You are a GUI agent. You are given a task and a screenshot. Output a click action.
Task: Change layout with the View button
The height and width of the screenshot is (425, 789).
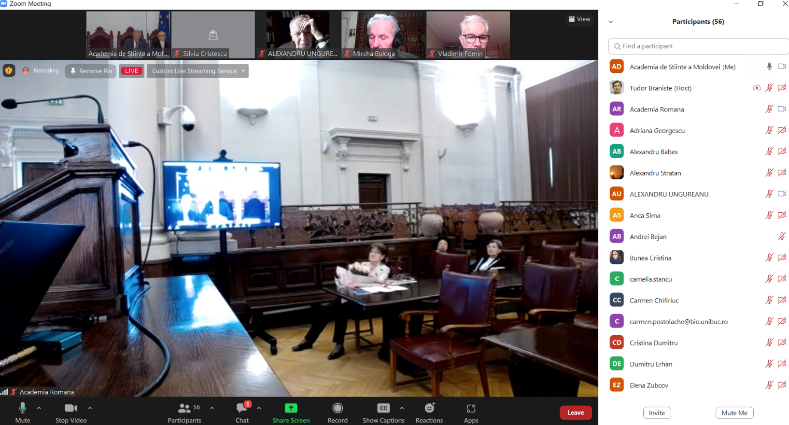pyautogui.click(x=579, y=19)
